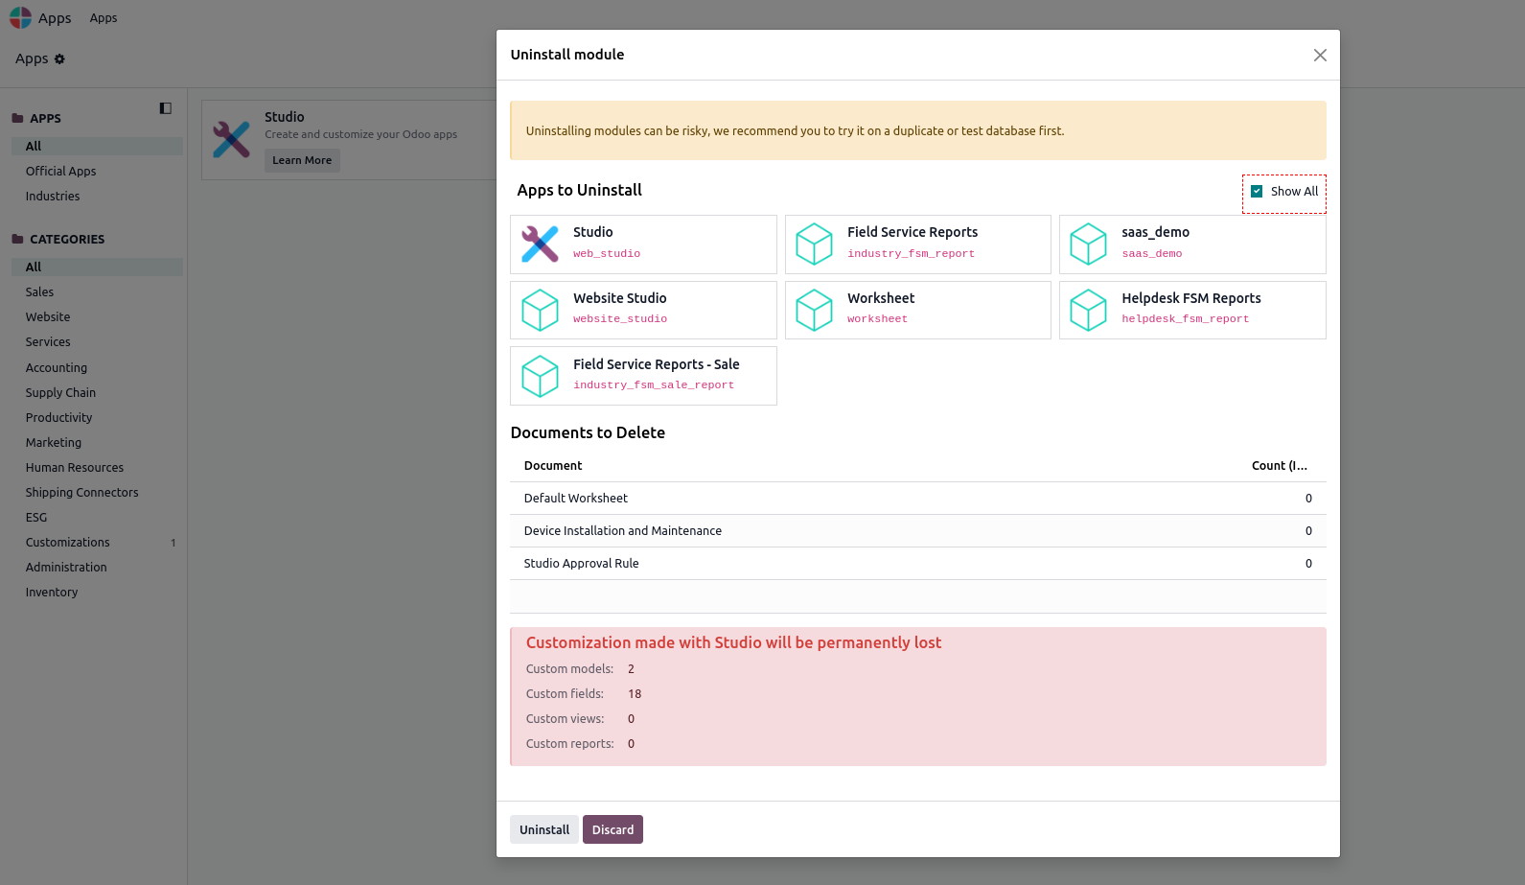Image resolution: width=1525 pixels, height=885 pixels.
Task: Select the Accounting category
Action: (97, 367)
